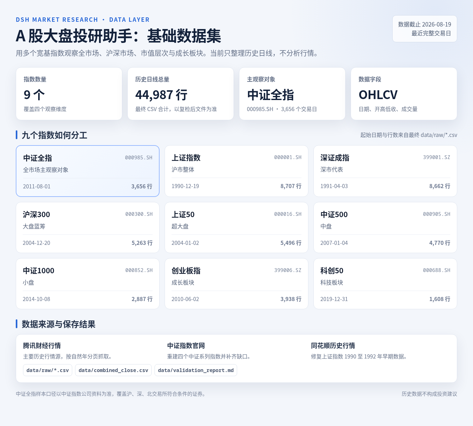Image resolution: width=473 pixels, height=426 pixels.
Task: Click the data/combined_close.csv file chip
Action: 114,370
